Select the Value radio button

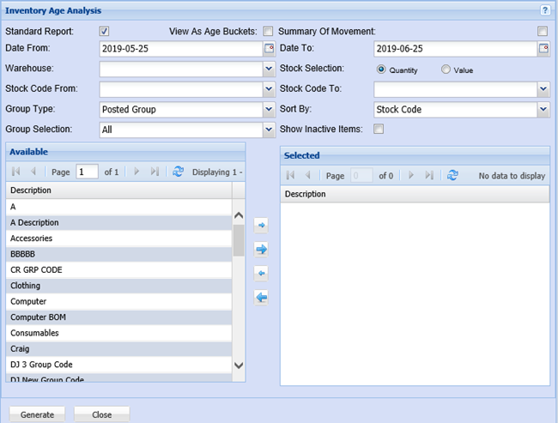click(x=446, y=69)
